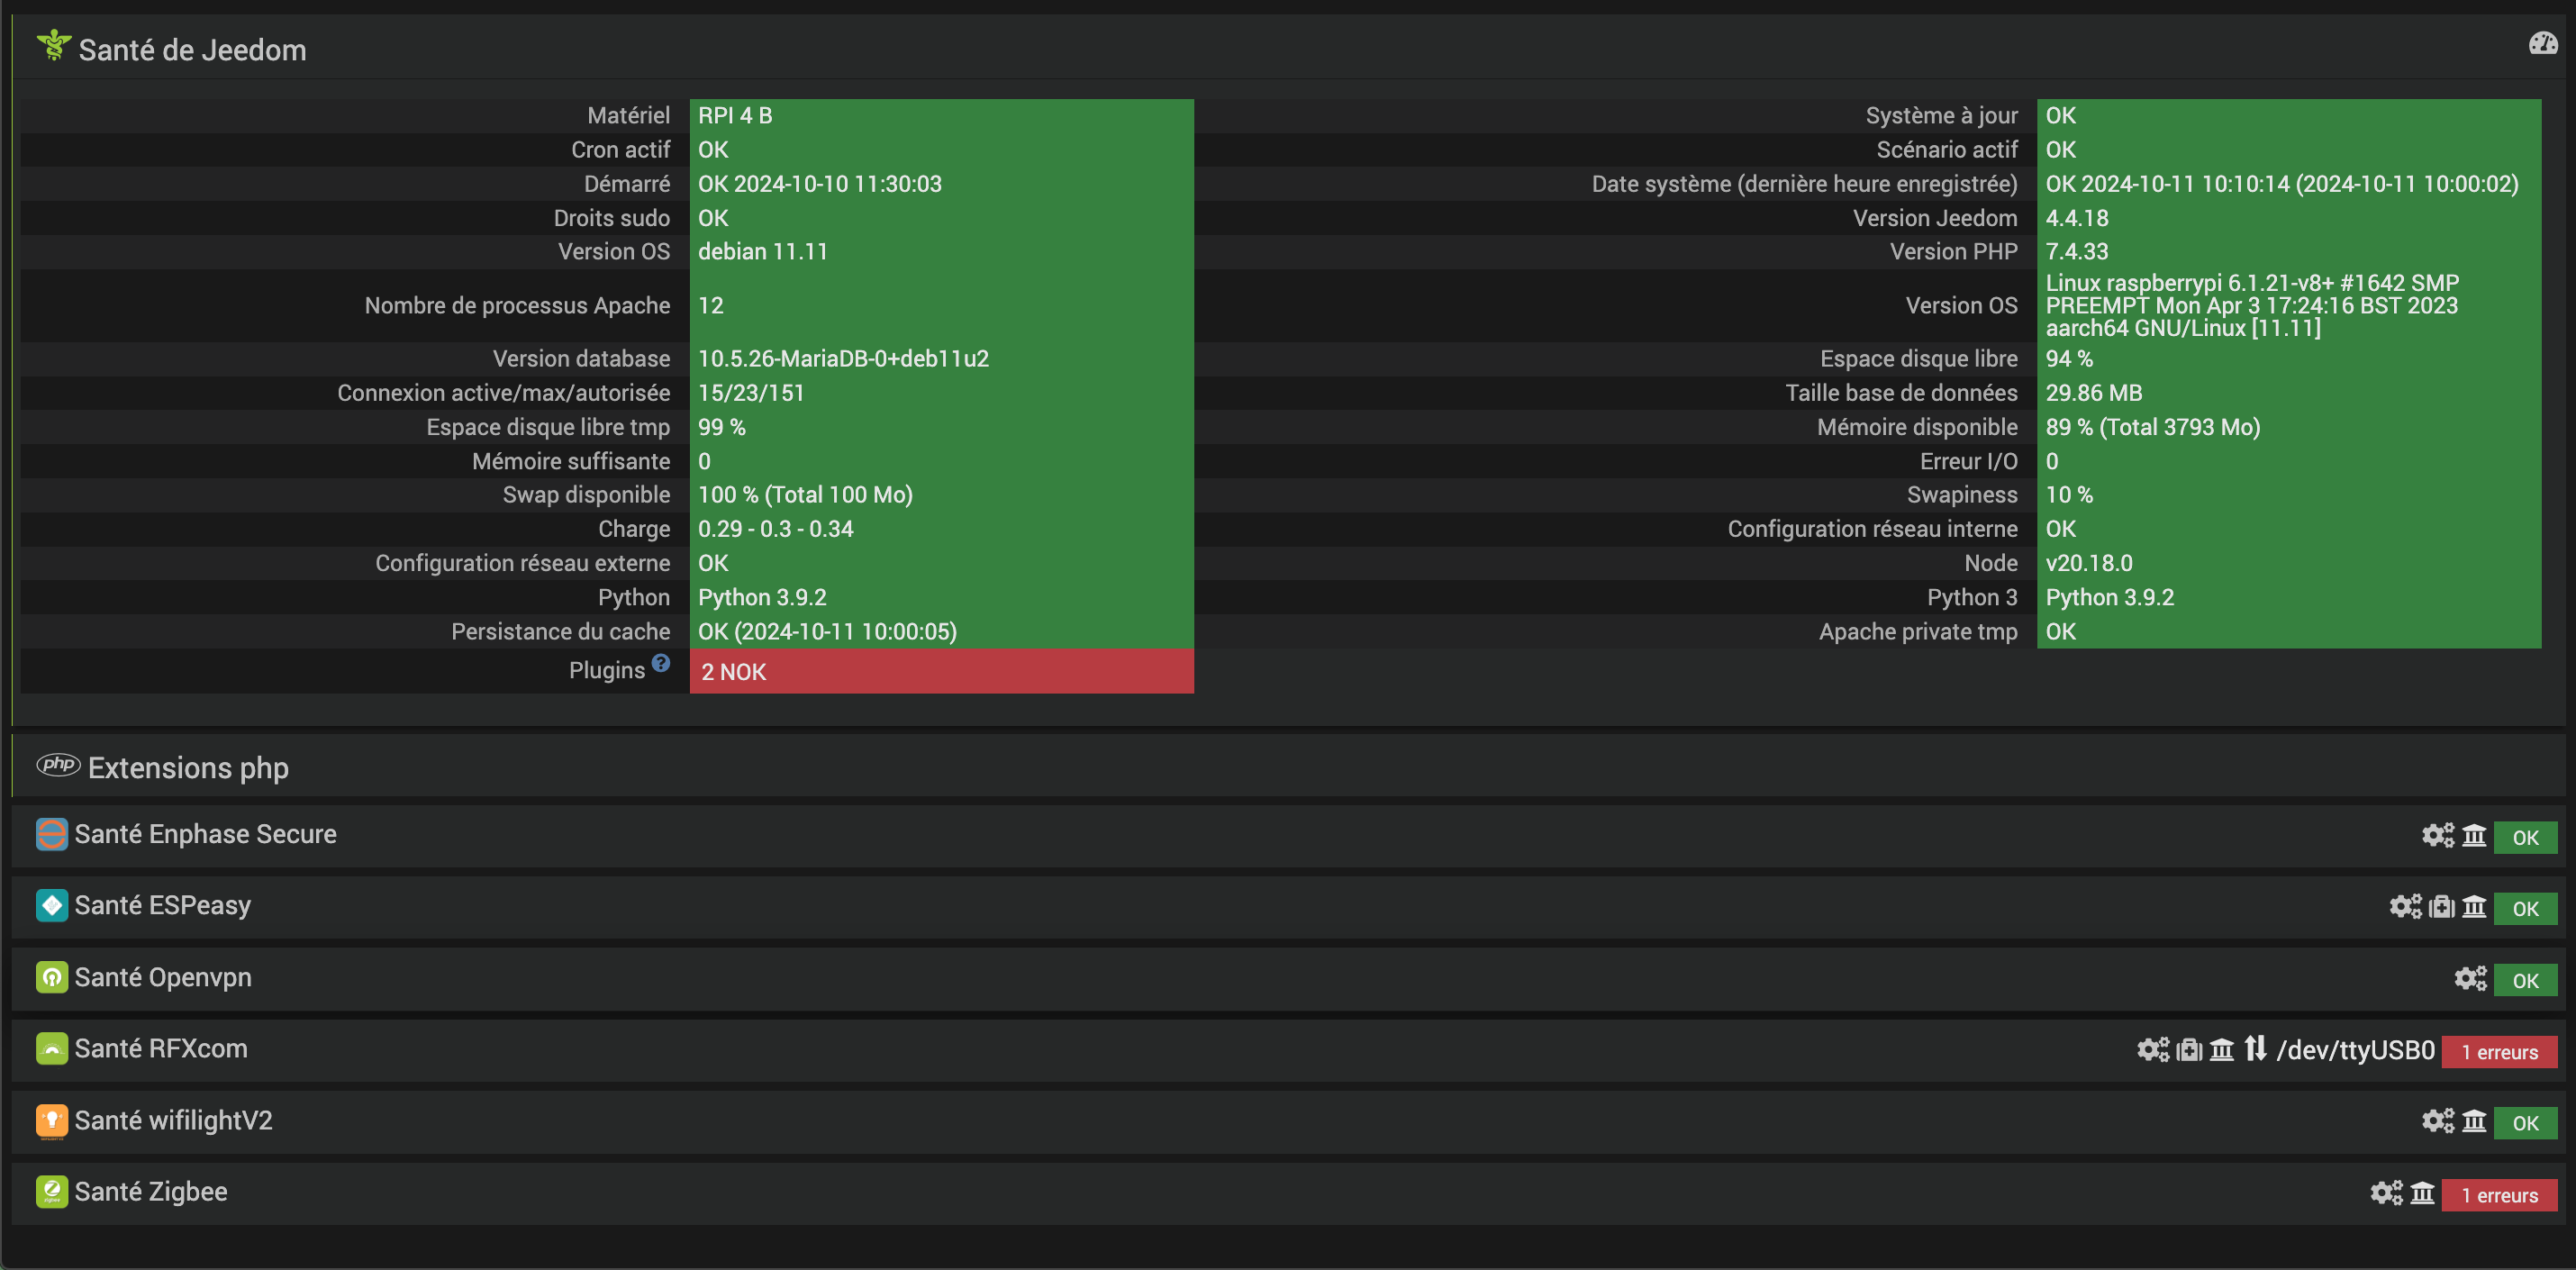This screenshot has height=1270, width=2576.
Task: Click the medkit icon on the RFXcom row
Action: 2189,1050
